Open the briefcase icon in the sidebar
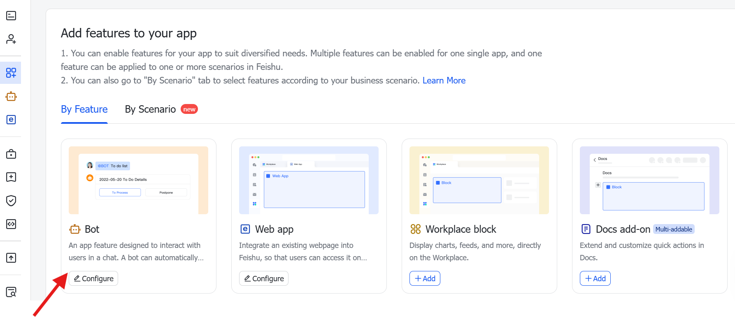Viewport: 735px width, 317px height. click(x=11, y=154)
